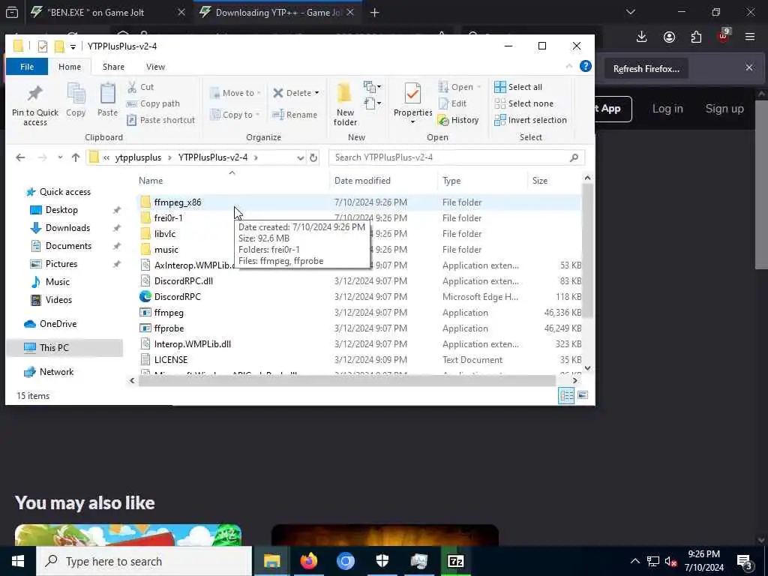This screenshot has width=768, height=576.
Task: Open Explorer help icon
Action: (x=585, y=66)
